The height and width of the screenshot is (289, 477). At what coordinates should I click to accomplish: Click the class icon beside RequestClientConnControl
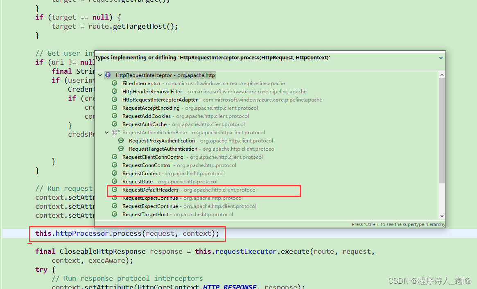click(x=115, y=157)
